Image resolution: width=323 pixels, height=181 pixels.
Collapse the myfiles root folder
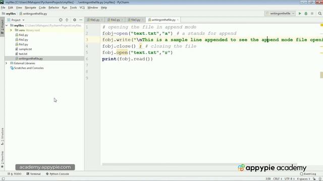click(x=7, y=26)
